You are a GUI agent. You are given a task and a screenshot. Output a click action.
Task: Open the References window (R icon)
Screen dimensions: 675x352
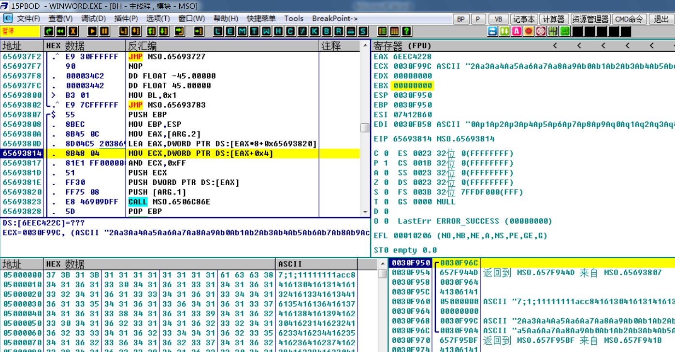(x=339, y=31)
